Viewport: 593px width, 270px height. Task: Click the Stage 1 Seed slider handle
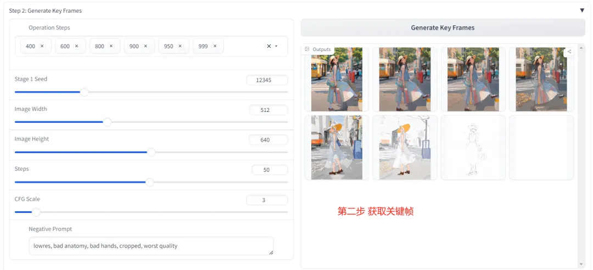point(85,92)
